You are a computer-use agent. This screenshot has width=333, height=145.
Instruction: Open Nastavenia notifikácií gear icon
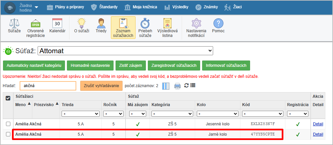tap(196, 23)
